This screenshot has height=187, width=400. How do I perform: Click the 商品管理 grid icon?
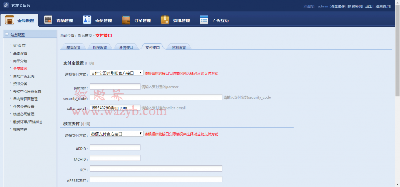click(48, 20)
